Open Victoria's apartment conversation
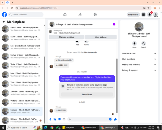The image size is (162, 130). click(x=22, y=102)
